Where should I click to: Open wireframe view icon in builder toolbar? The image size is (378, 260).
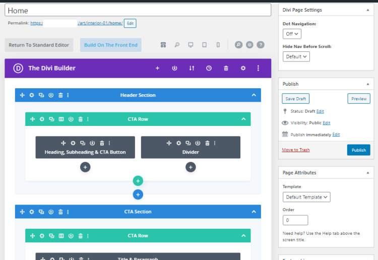163,45
